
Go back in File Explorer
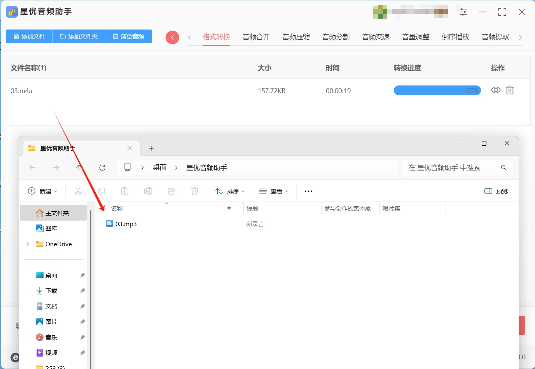click(33, 167)
